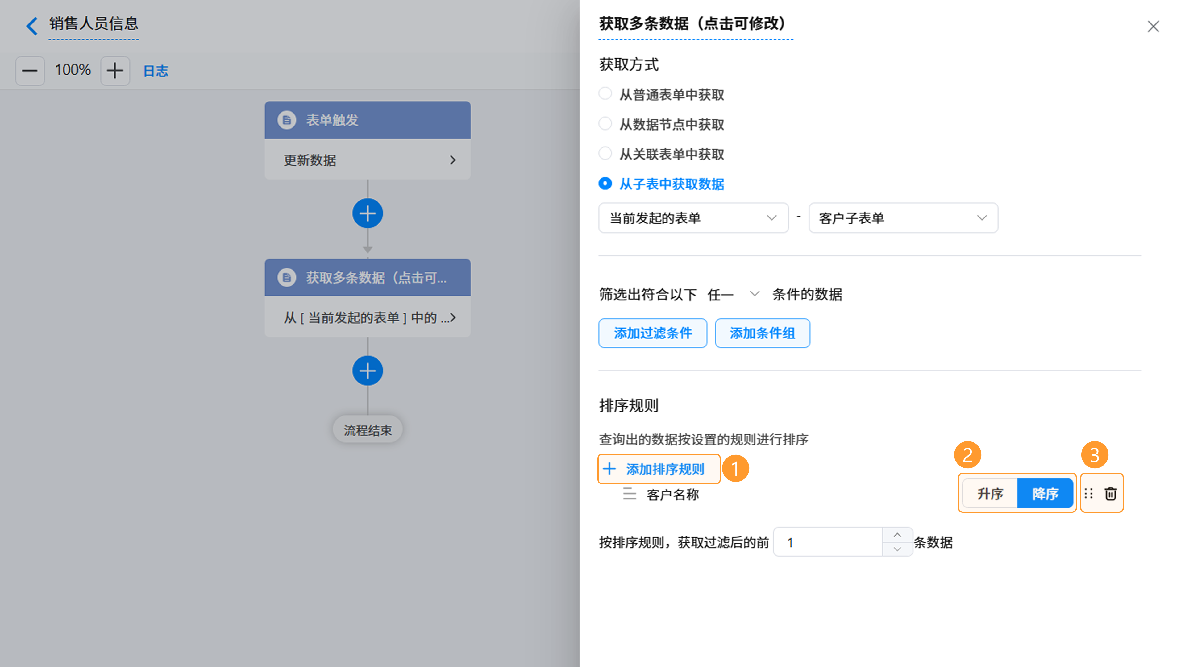Open the 任一 condition match dropdown
This screenshot has width=1185, height=667.
click(733, 294)
